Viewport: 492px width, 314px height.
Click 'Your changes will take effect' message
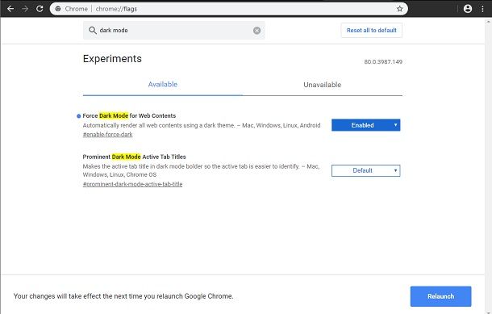pos(123,296)
